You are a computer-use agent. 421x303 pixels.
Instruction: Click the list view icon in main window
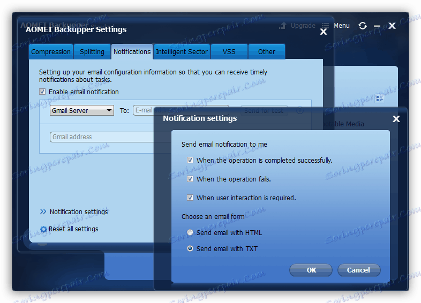(x=380, y=99)
